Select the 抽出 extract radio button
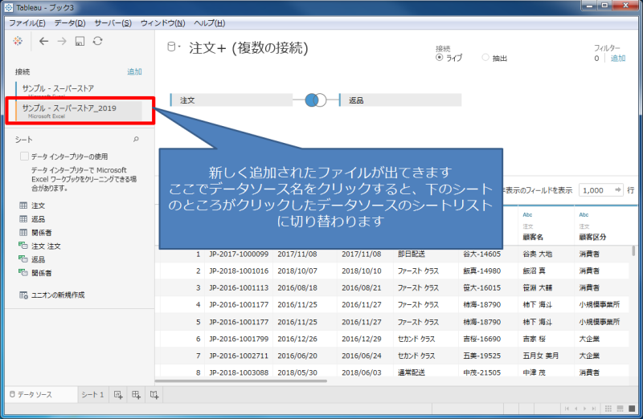Screen dimensions: 643x419 click(485, 57)
